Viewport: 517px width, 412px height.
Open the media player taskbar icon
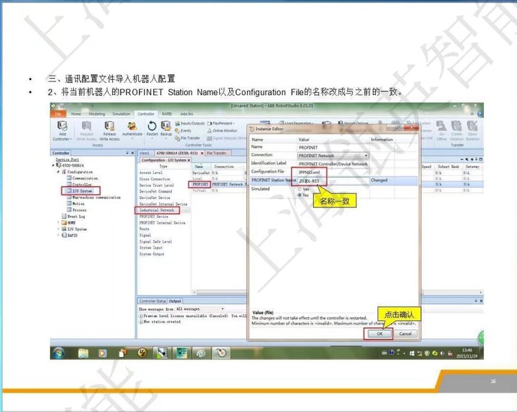(x=103, y=353)
